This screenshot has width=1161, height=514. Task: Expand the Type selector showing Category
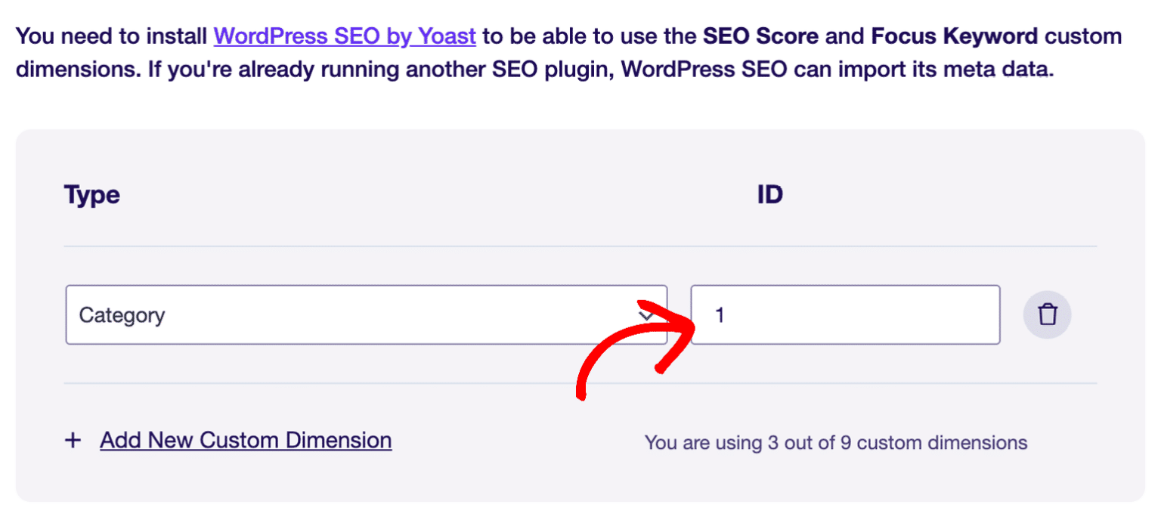tap(366, 314)
